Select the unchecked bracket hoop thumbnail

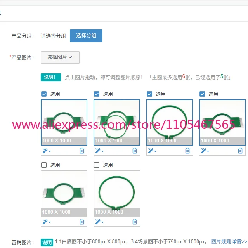point(64,194)
